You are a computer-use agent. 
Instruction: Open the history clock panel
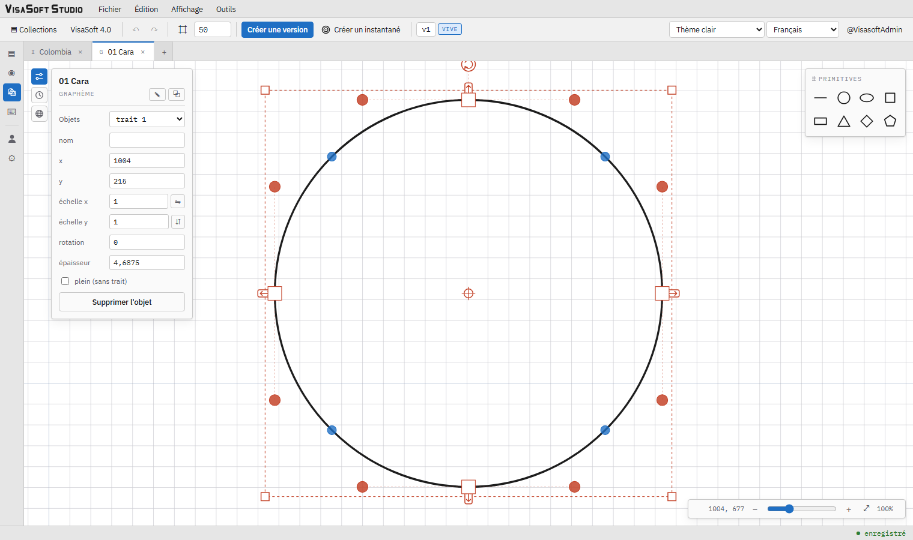(x=39, y=95)
